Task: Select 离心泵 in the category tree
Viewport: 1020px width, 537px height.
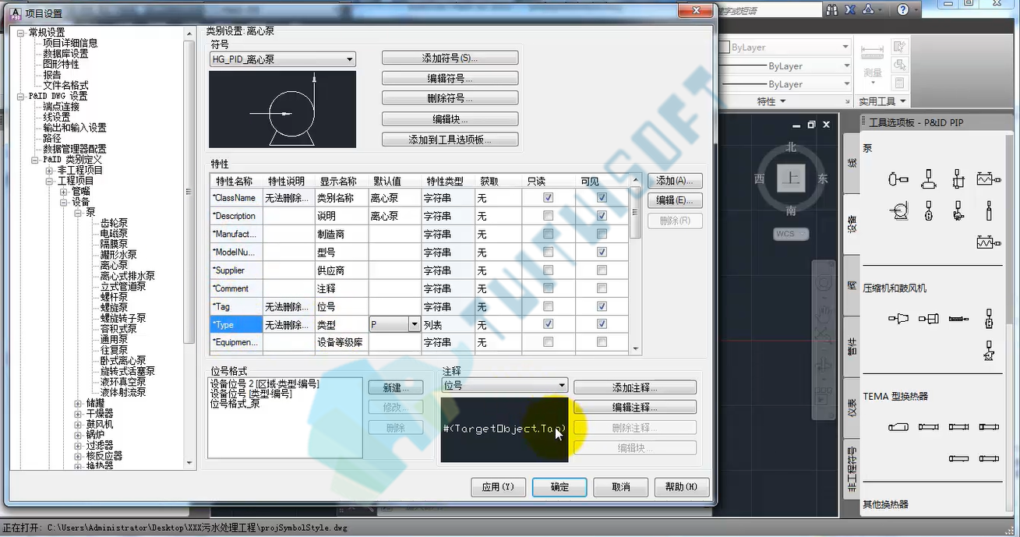Action: 114,266
